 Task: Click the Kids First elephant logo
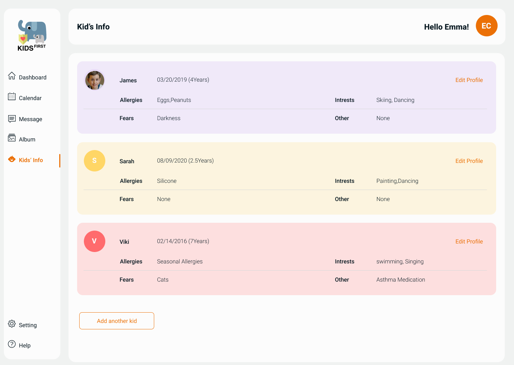tap(32, 35)
